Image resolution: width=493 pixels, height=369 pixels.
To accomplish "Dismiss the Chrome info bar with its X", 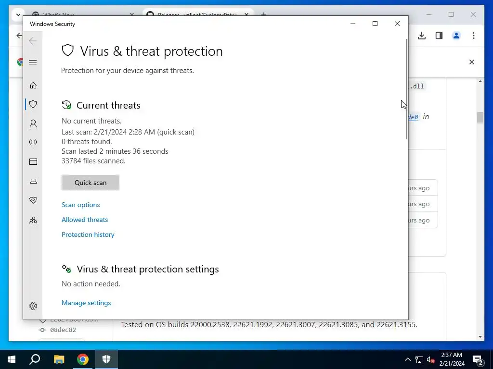I will (x=472, y=62).
